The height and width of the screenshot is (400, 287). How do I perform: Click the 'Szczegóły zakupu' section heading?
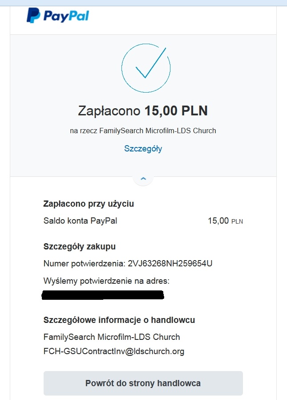[x=80, y=247]
